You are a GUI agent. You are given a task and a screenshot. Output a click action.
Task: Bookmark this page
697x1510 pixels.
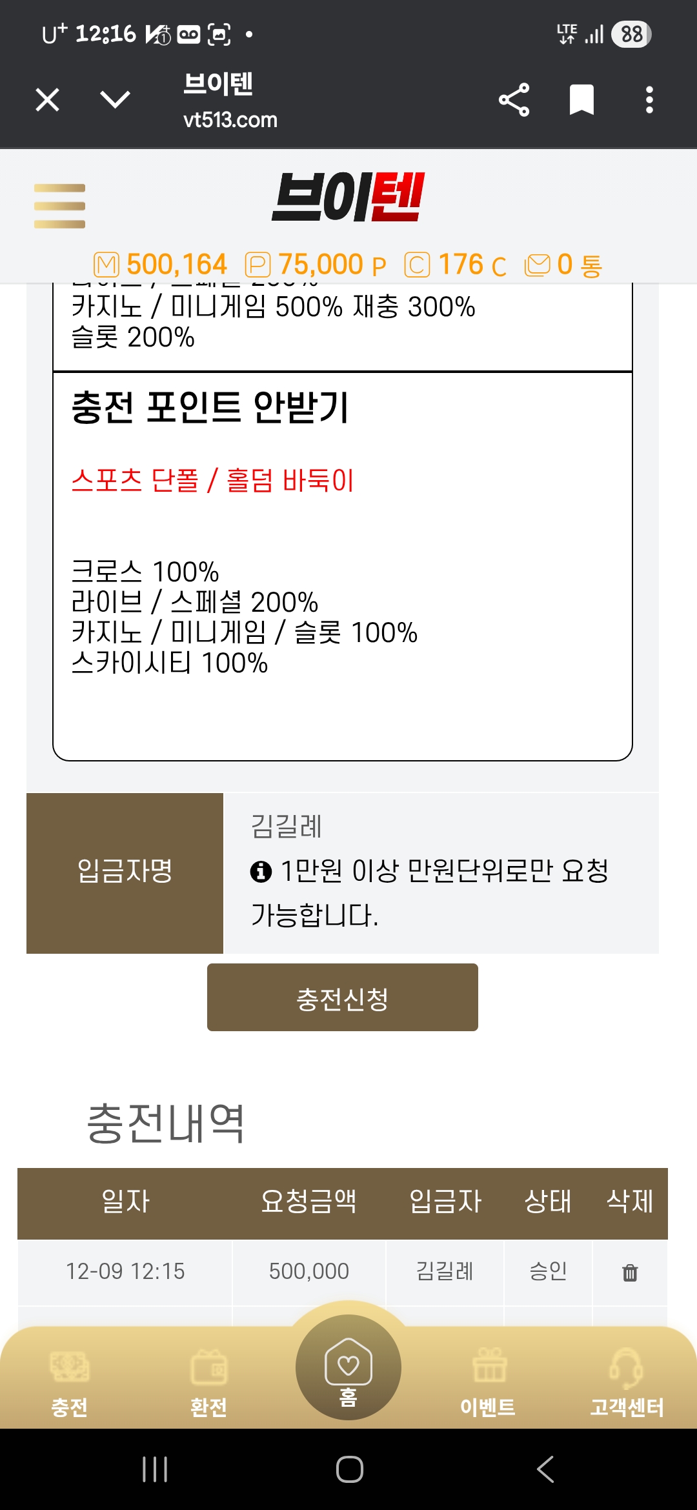point(581,100)
